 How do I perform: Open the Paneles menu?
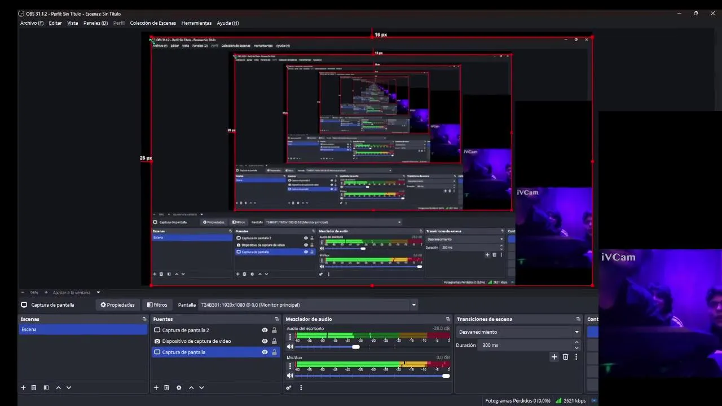[95, 23]
